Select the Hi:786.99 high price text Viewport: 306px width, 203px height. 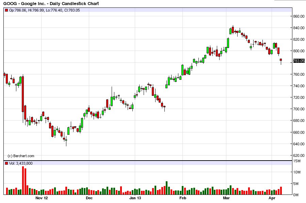(x=36, y=10)
